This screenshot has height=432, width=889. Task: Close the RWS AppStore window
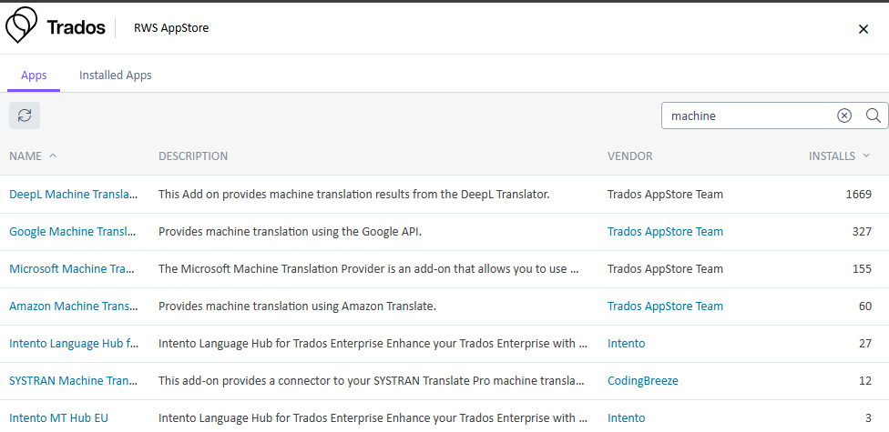863,29
